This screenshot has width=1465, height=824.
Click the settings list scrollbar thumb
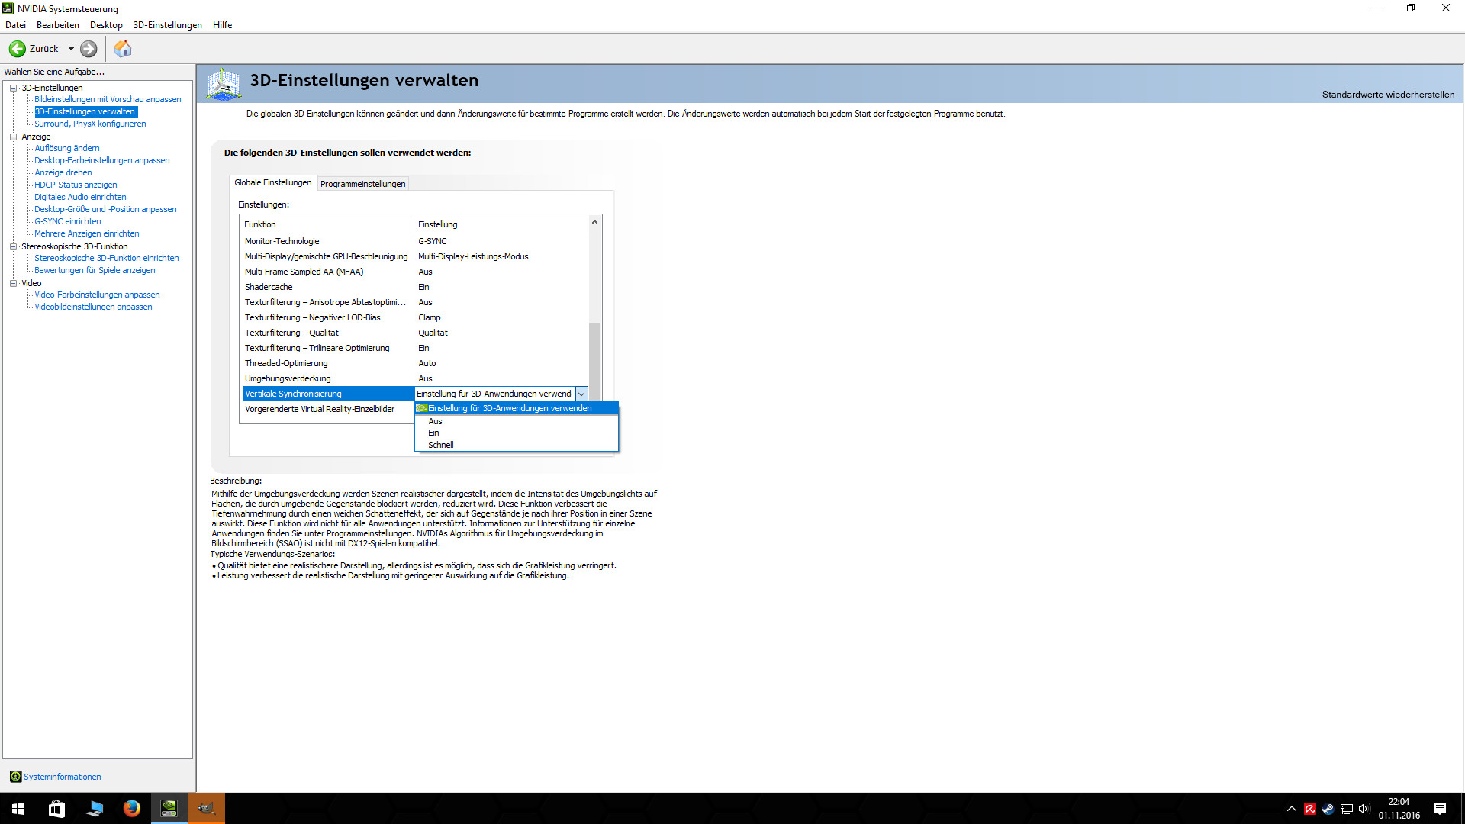pyautogui.click(x=594, y=359)
